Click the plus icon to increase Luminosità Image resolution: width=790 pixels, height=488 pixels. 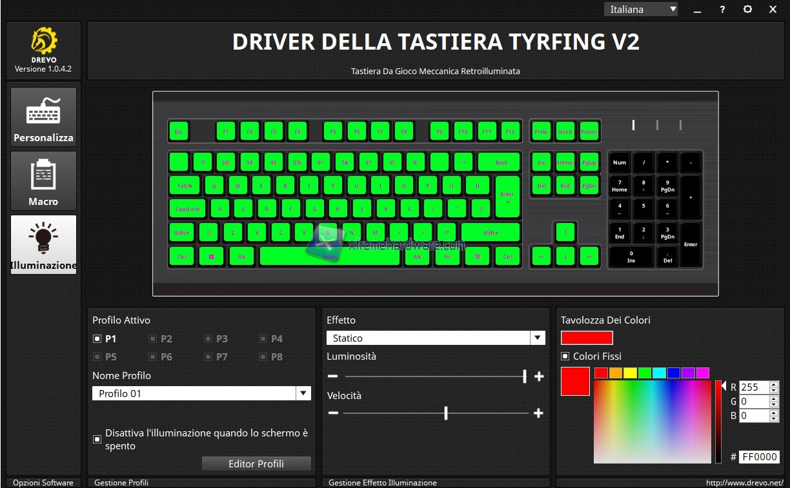point(539,376)
